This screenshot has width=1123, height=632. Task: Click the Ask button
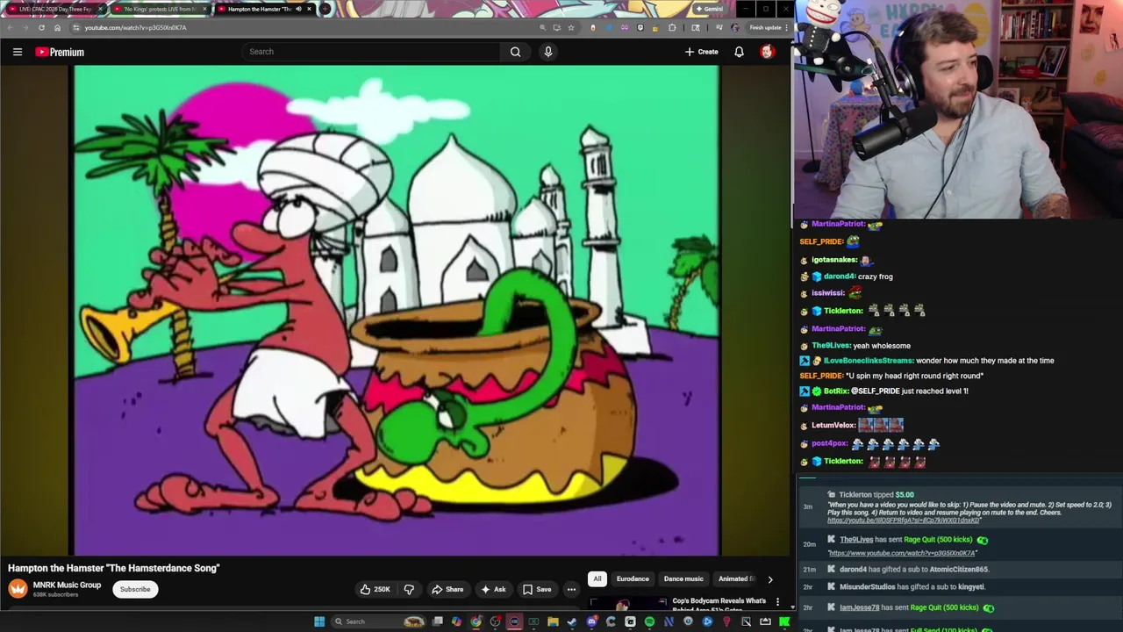point(493,589)
